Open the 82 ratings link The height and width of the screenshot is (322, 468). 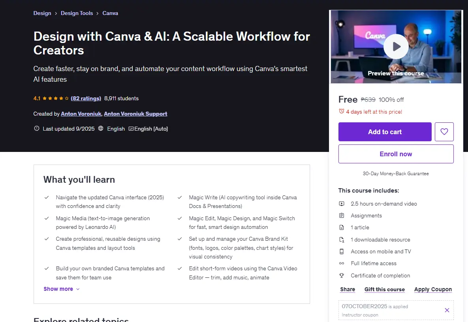pos(86,98)
